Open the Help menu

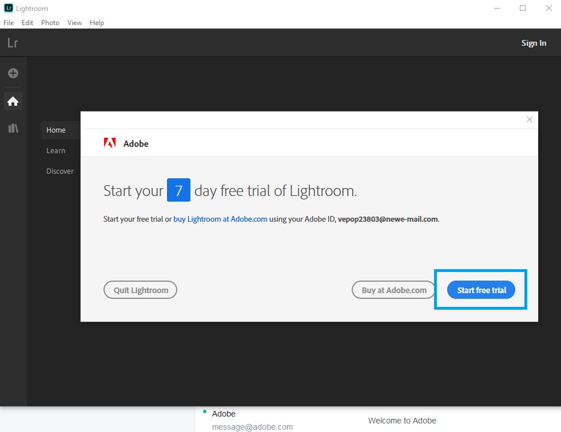(97, 23)
